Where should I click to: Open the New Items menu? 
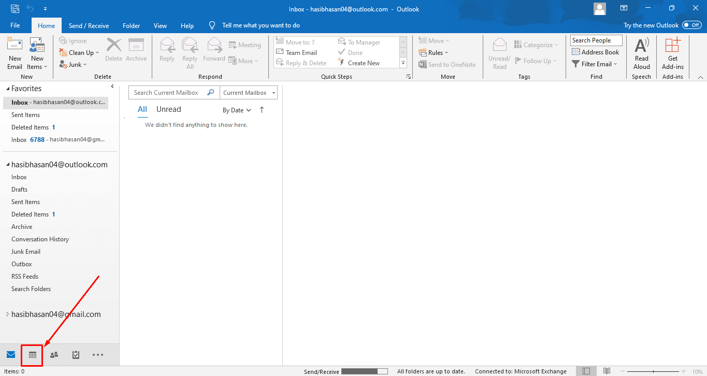[x=37, y=54]
